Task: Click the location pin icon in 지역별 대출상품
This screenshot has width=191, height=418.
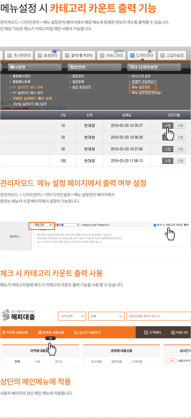Action: pos(4,333)
